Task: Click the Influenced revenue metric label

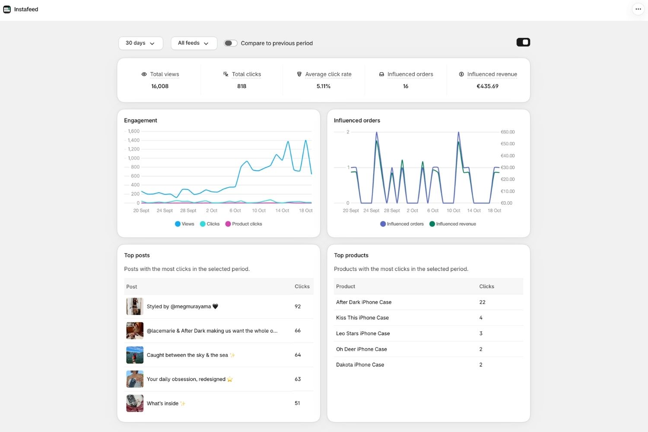Action: click(x=492, y=74)
